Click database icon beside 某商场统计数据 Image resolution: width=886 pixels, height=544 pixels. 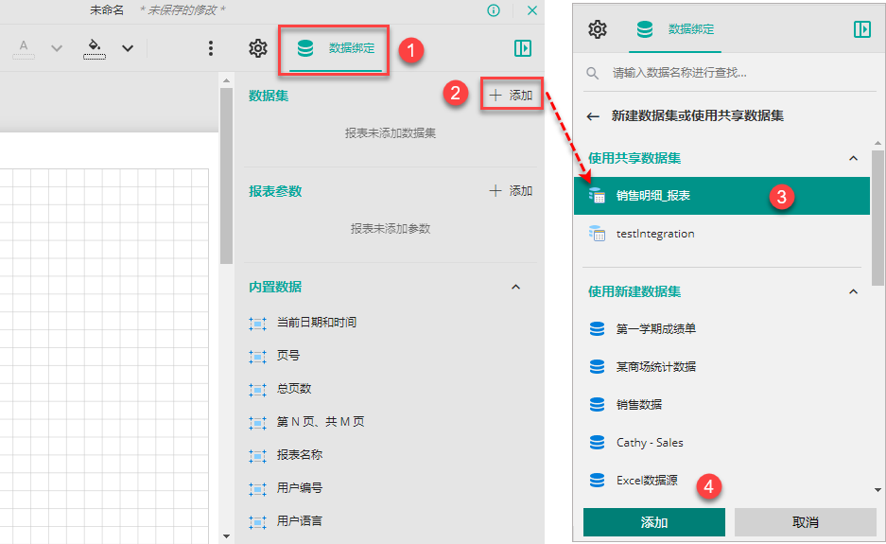[x=597, y=366]
